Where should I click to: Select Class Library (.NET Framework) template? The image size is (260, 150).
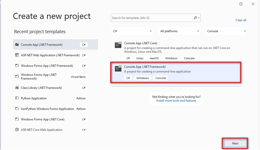[x=55, y=88]
